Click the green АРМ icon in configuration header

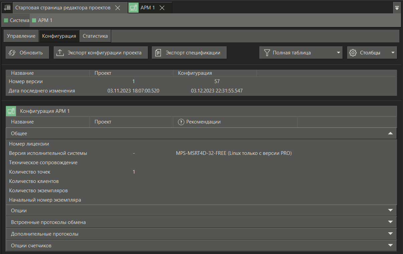point(11,111)
